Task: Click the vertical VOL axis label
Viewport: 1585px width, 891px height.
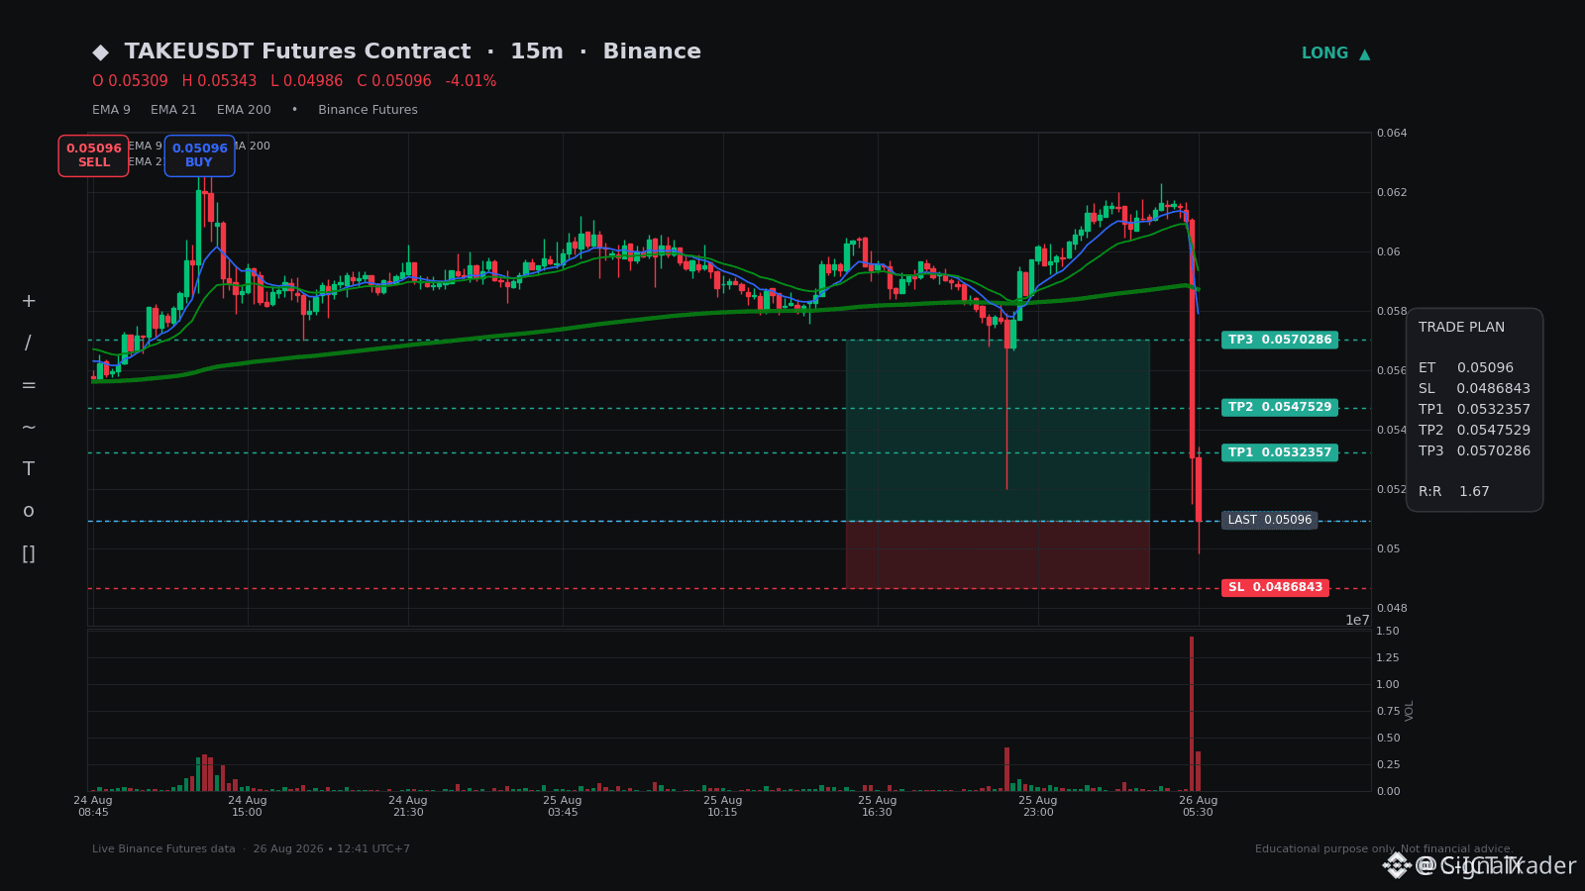Action: [1410, 711]
